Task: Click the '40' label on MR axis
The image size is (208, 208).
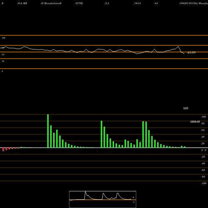Action: (x=203, y=137)
